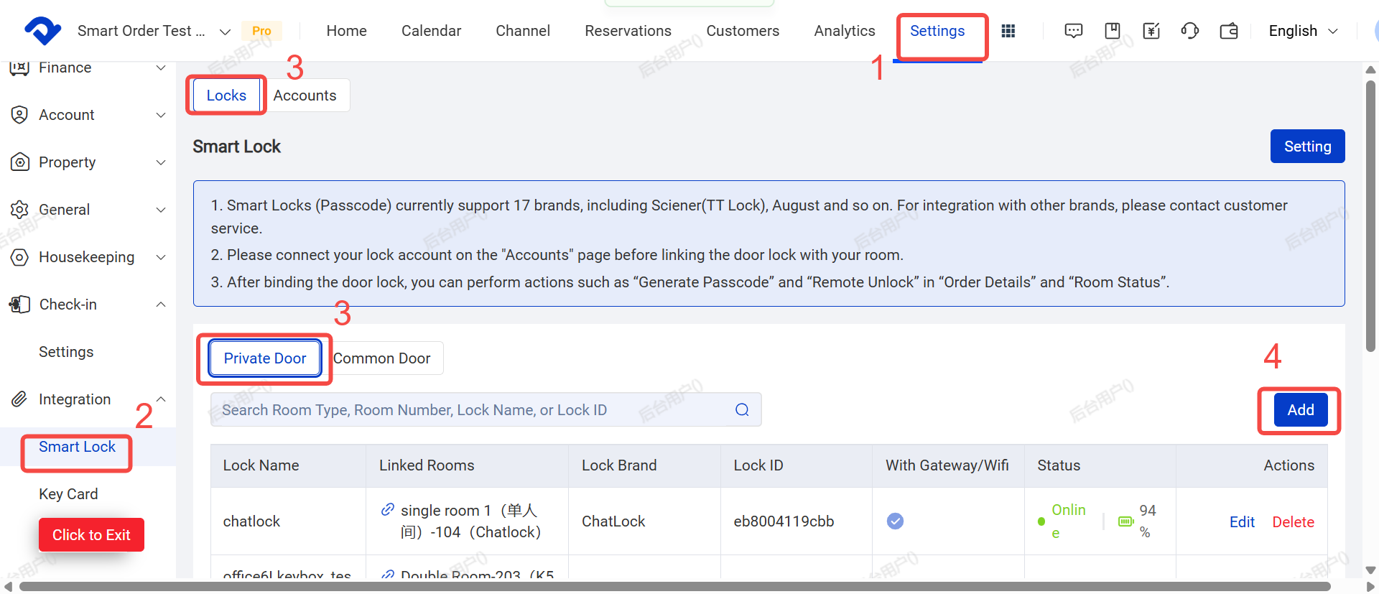
Task: Open Check-in Settings sidebar item
Action: [66, 352]
